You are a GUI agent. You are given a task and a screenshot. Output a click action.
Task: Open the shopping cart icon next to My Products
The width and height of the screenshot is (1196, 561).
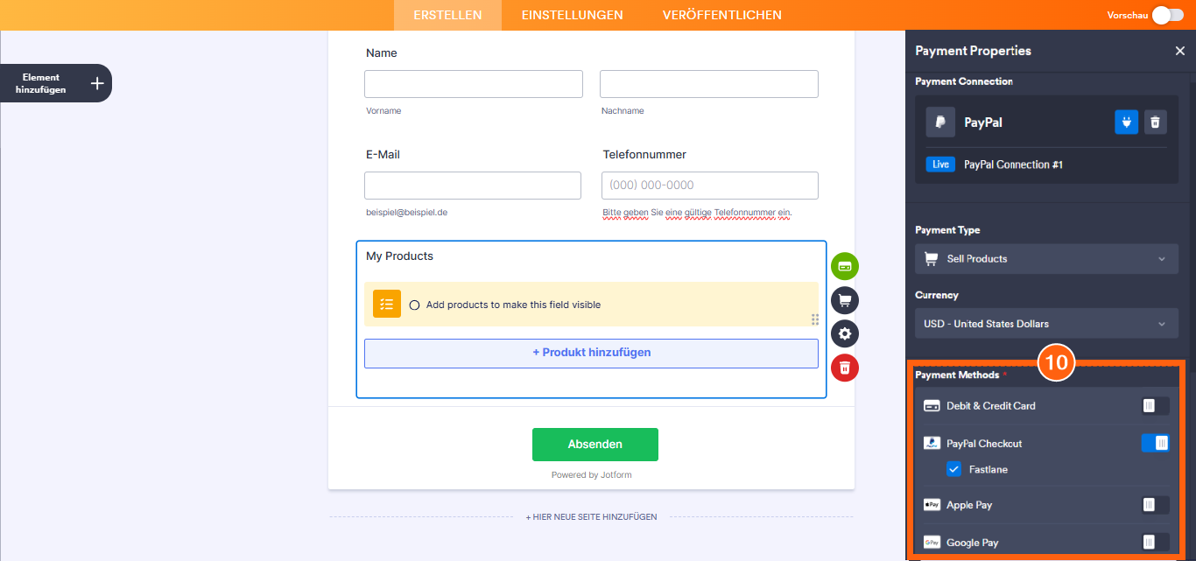point(844,299)
